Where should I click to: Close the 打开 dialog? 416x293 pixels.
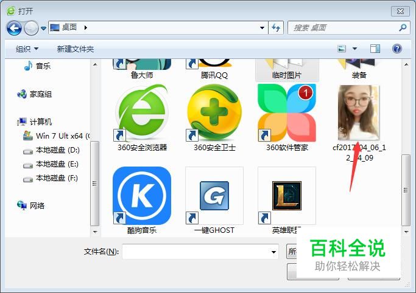(400, 11)
